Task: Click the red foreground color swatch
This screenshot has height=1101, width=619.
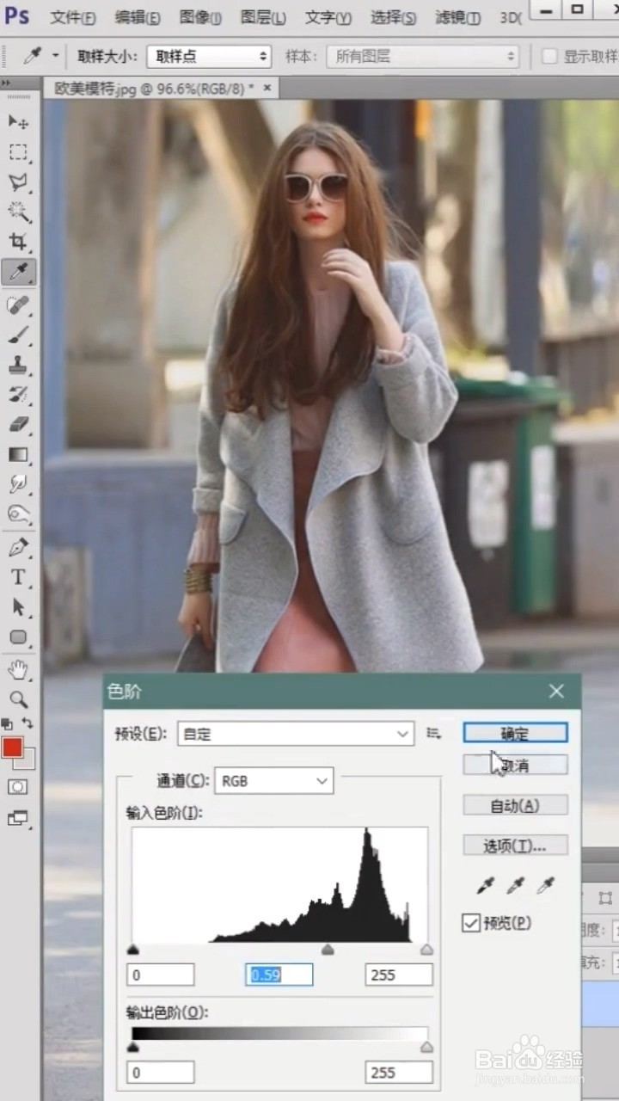Action: tap(12, 747)
